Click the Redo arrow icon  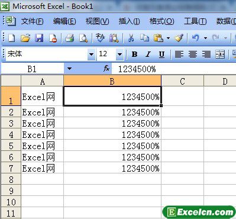coord(216,37)
